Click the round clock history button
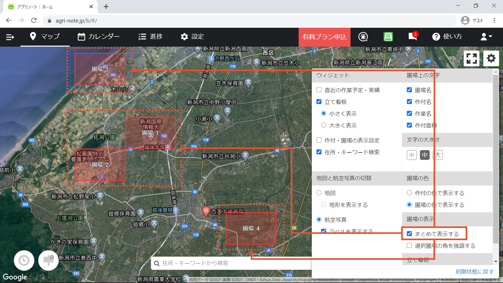 tap(24, 261)
